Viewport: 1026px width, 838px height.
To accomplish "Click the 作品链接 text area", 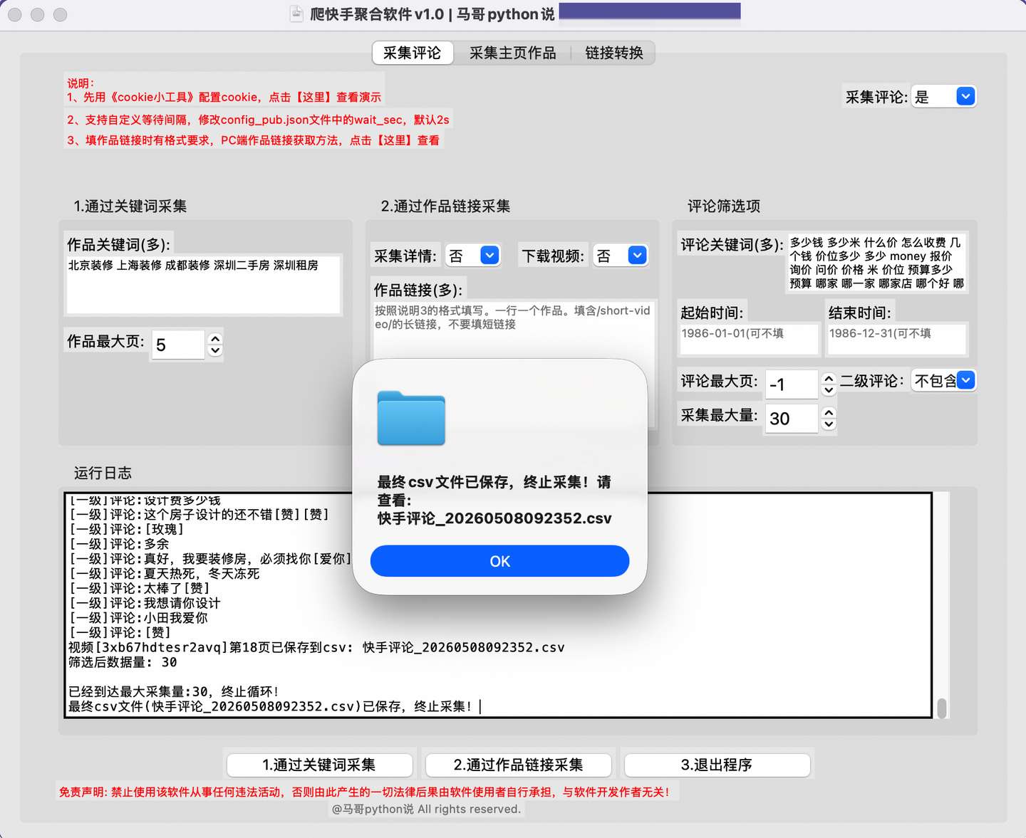I will pos(513,363).
